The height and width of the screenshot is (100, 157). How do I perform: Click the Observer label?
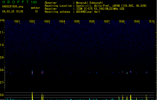[x=51, y=3]
